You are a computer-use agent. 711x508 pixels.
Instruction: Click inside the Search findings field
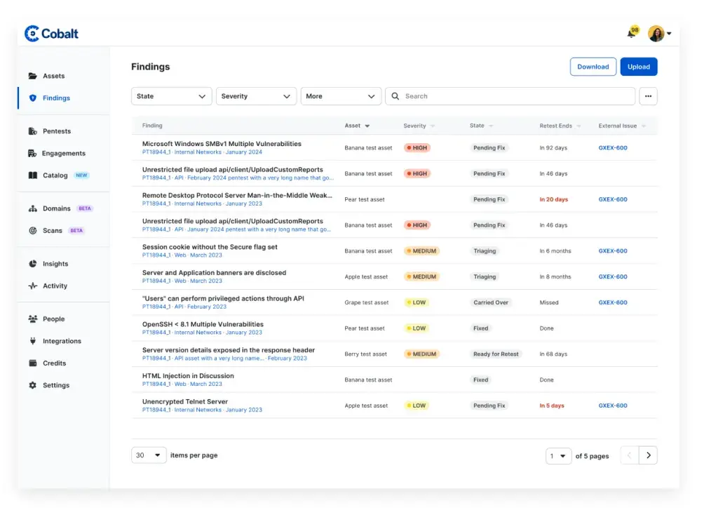(x=491, y=96)
